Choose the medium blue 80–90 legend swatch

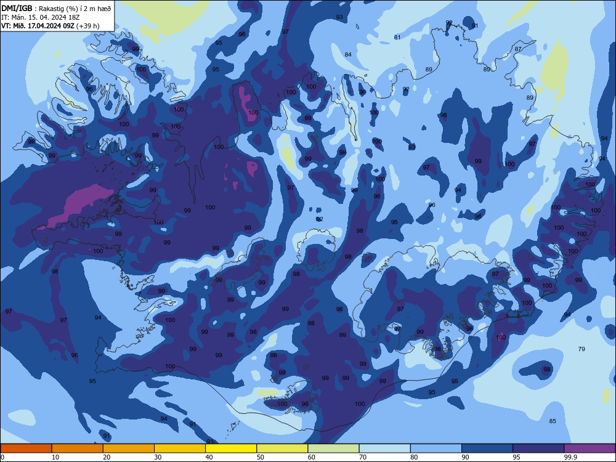click(436, 448)
